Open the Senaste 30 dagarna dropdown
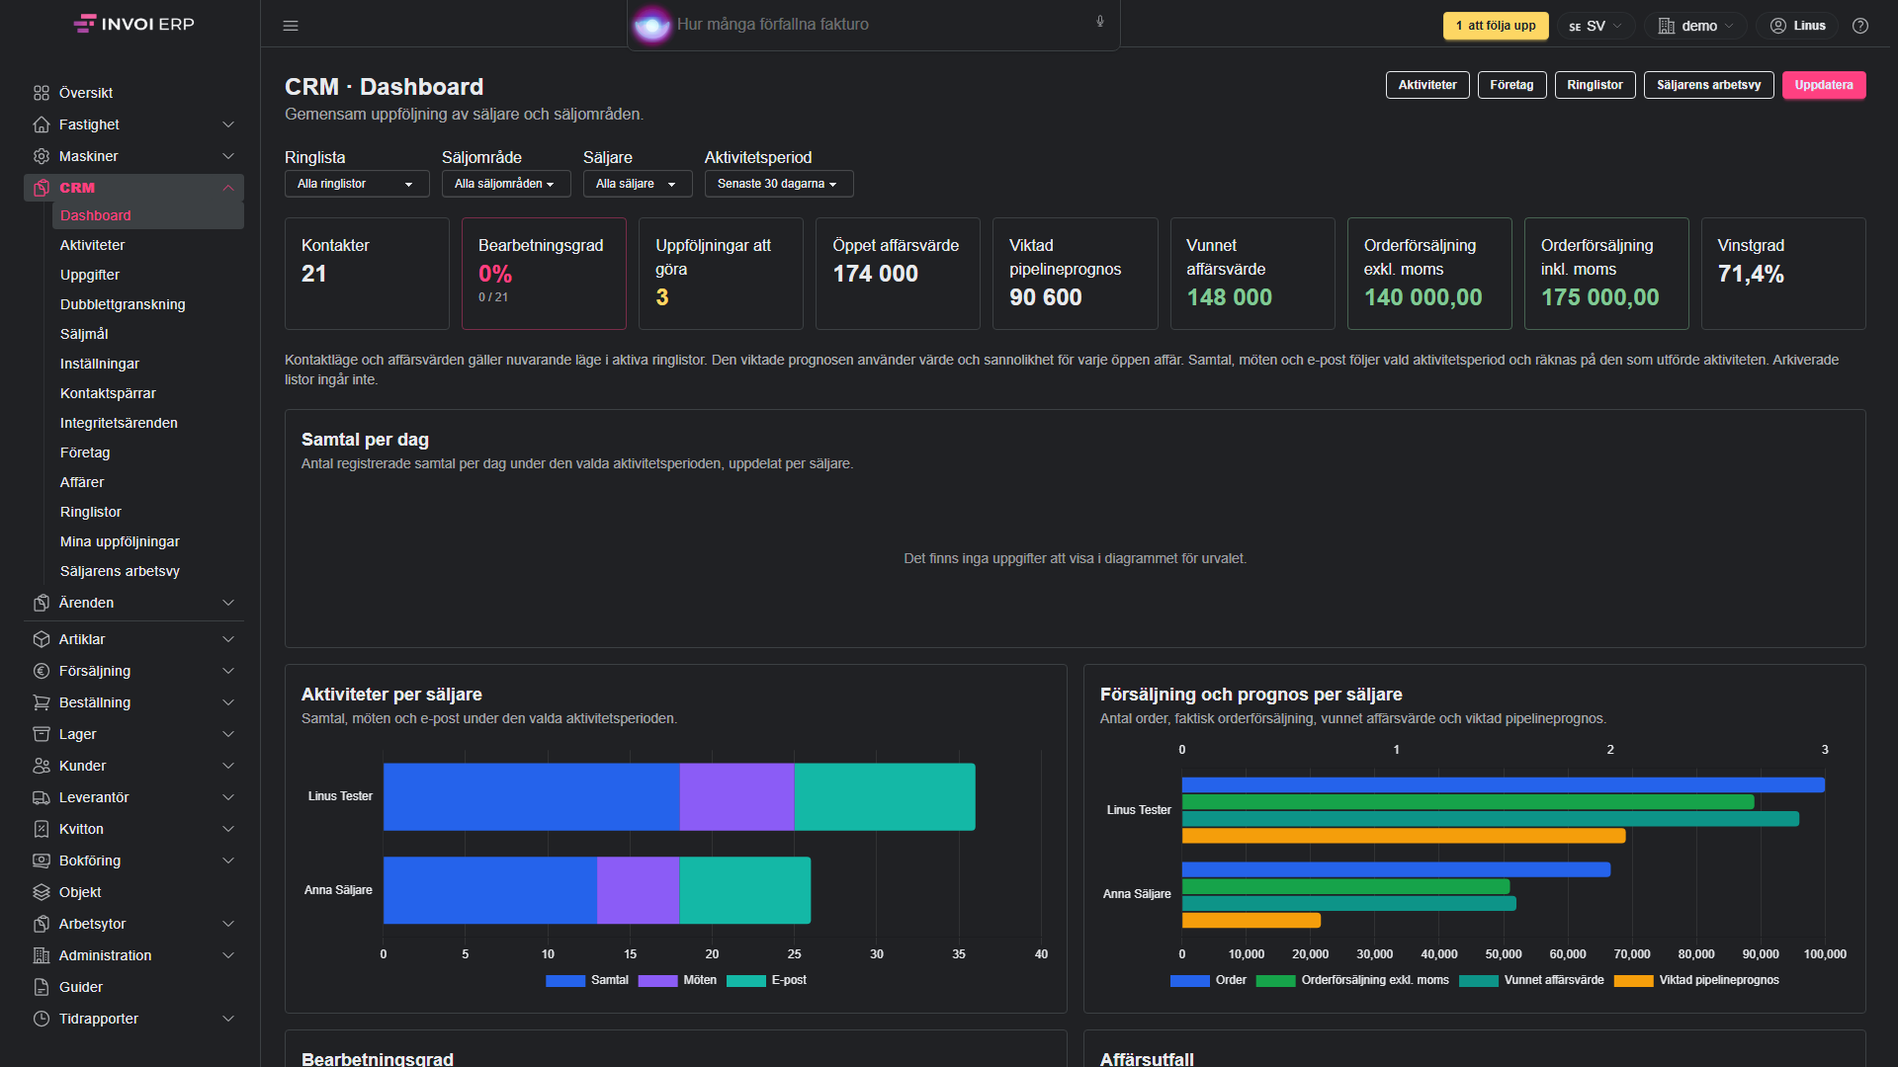This screenshot has height=1067, width=1898. [x=779, y=184]
